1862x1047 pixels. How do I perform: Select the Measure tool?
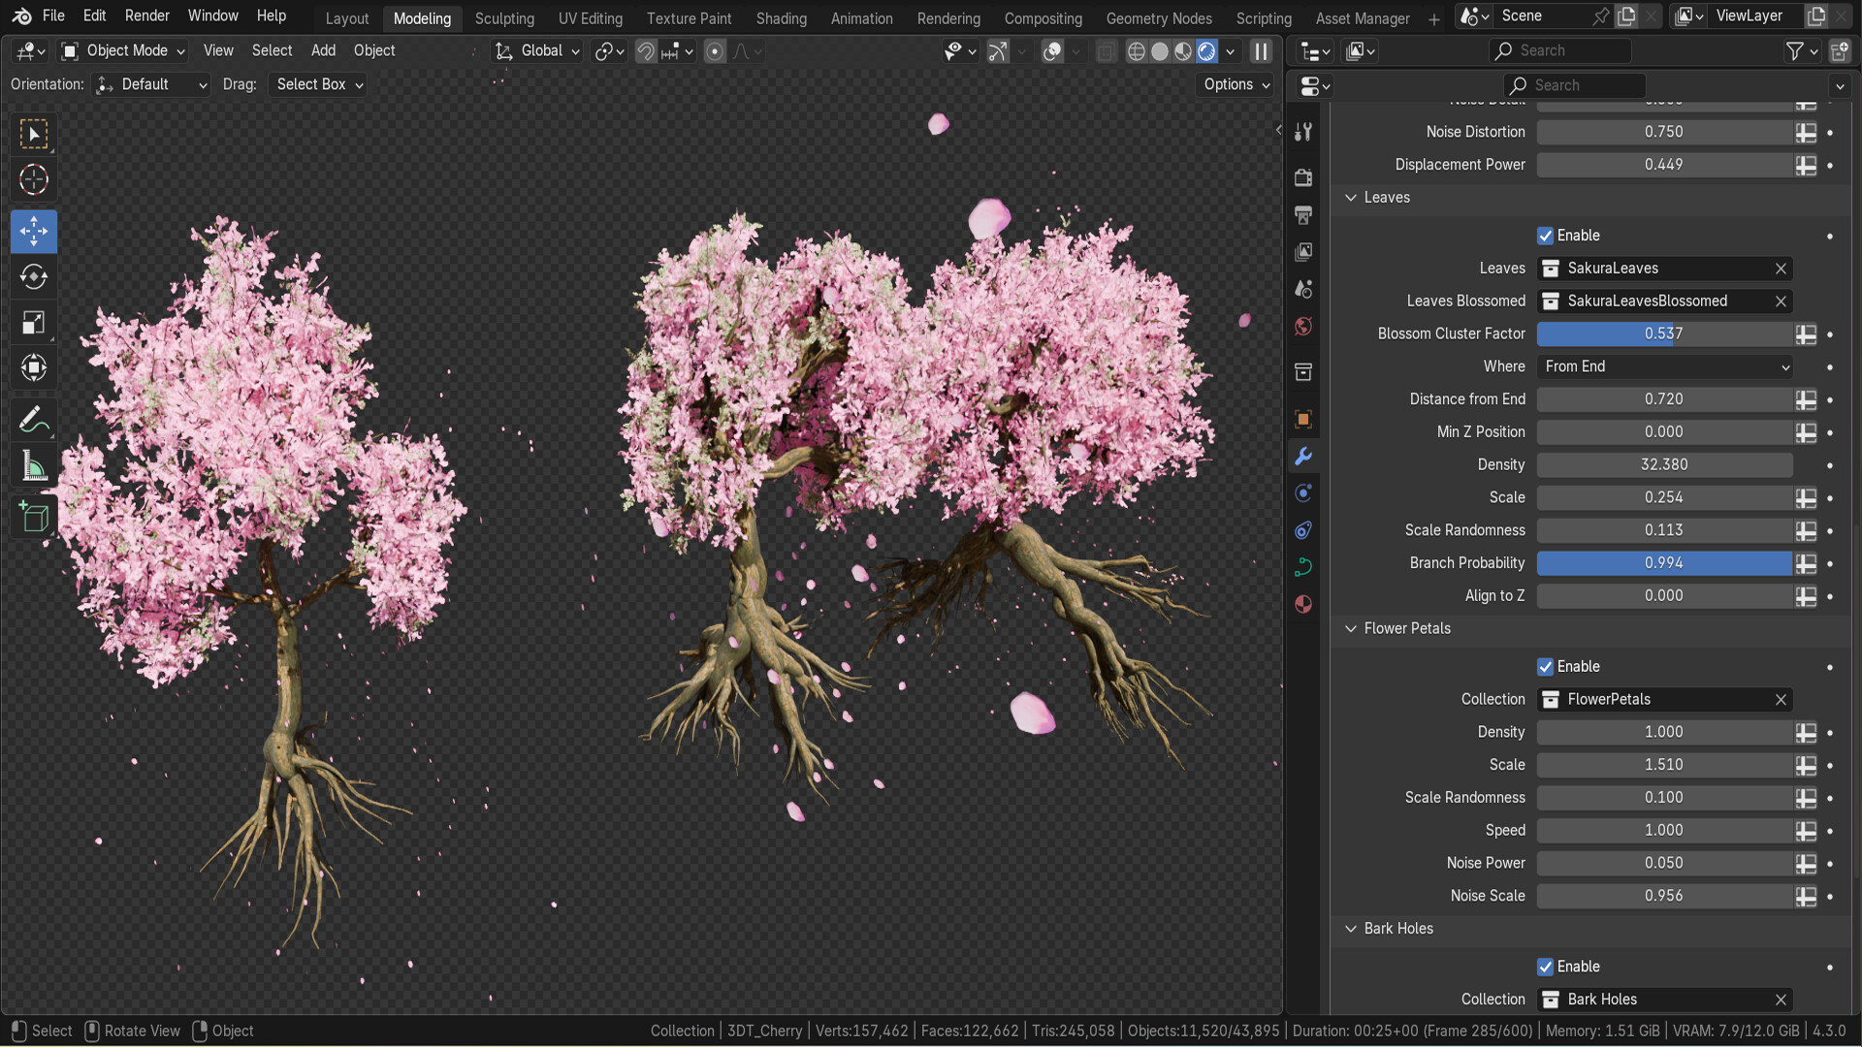[x=34, y=465]
